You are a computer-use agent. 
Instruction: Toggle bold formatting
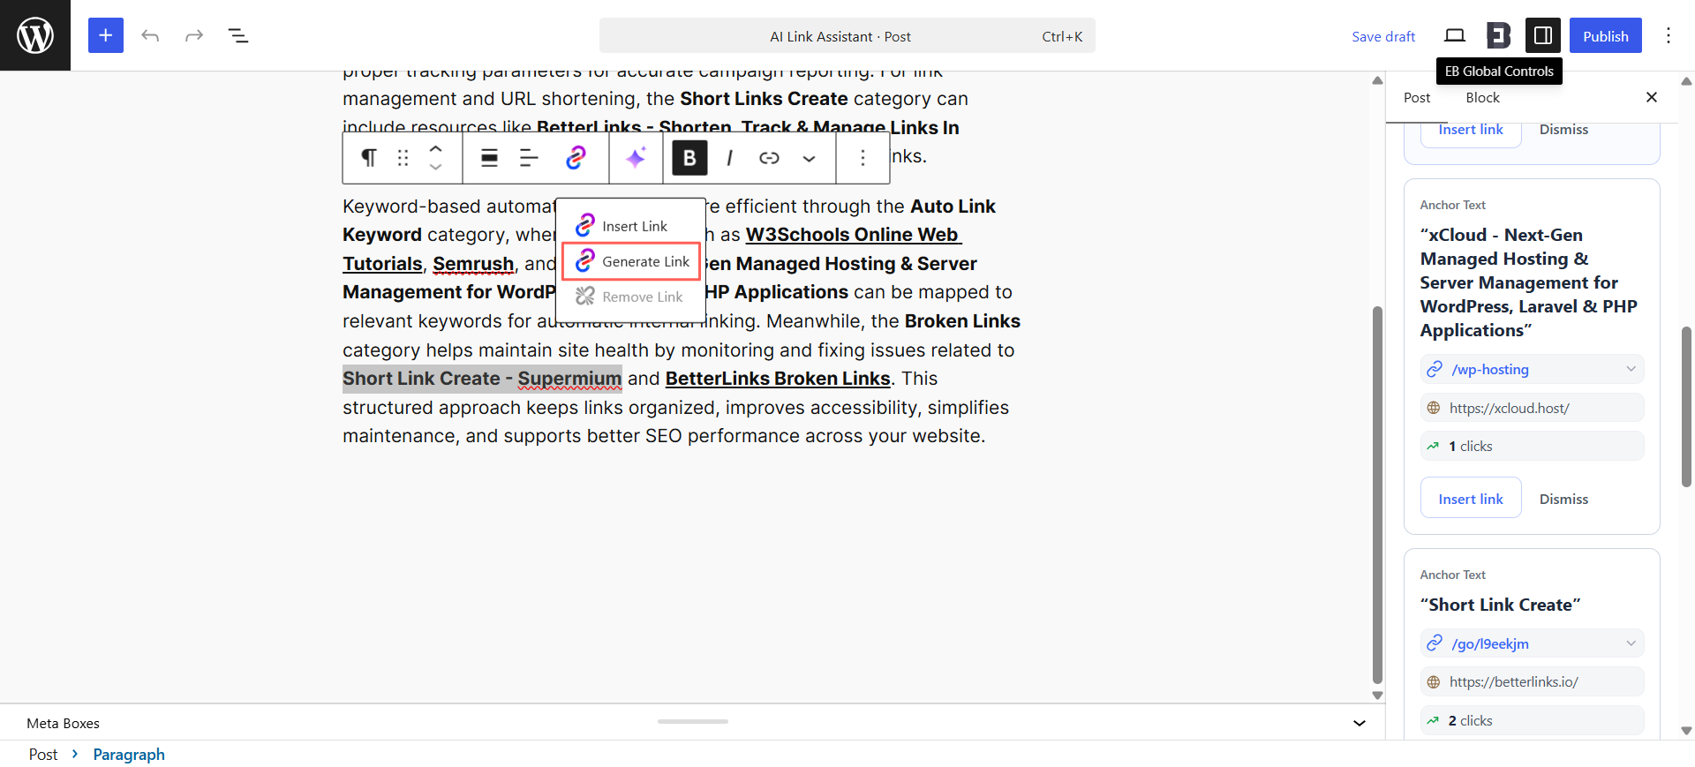[x=689, y=157]
